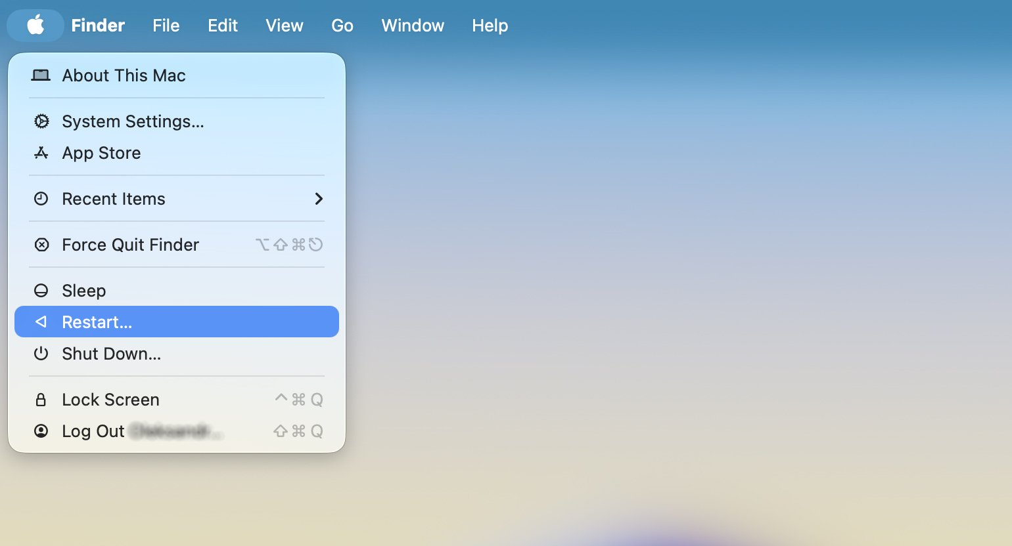Image resolution: width=1012 pixels, height=546 pixels.
Task: Choose Restart… in Apple menu
Action: (x=177, y=322)
